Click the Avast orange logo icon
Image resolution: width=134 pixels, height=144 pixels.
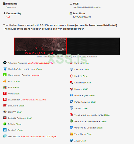[5, 81]
